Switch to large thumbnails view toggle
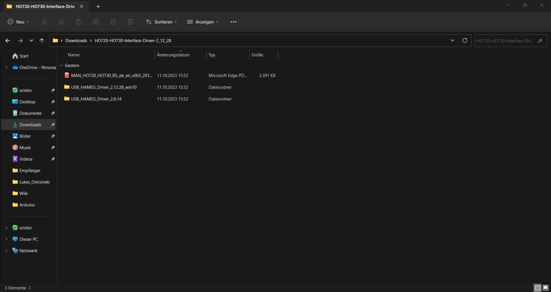Image resolution: width=551 pixels, height=292 pixels. pyautogui.click(x=545, y=288)
